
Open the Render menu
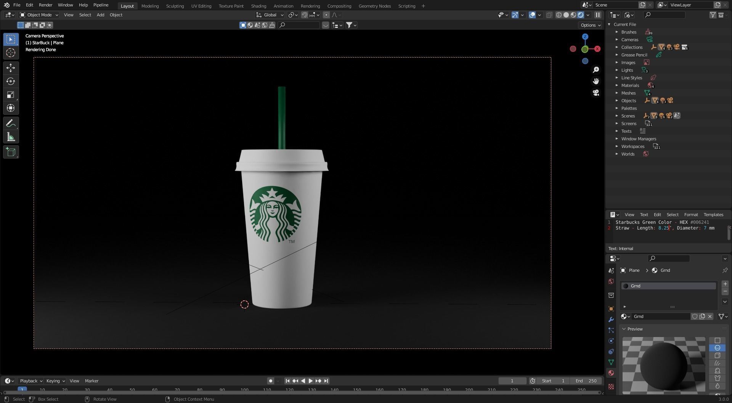45,5
